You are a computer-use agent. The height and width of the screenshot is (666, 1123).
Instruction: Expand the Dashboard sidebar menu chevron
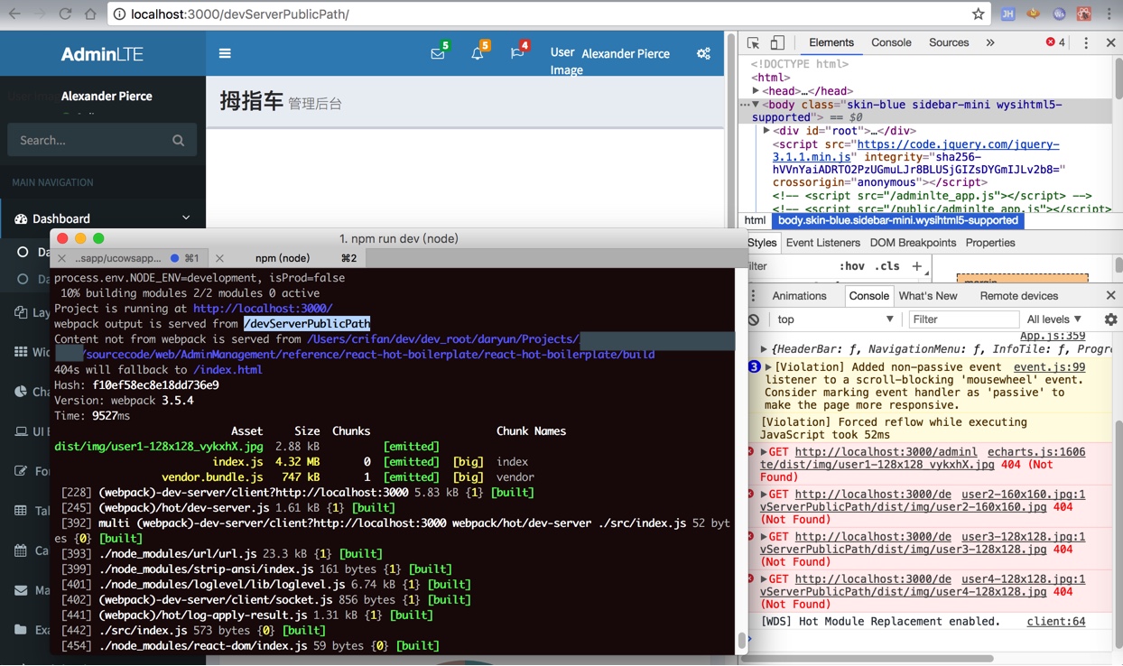pyautogui.click(x=186, y=217)
